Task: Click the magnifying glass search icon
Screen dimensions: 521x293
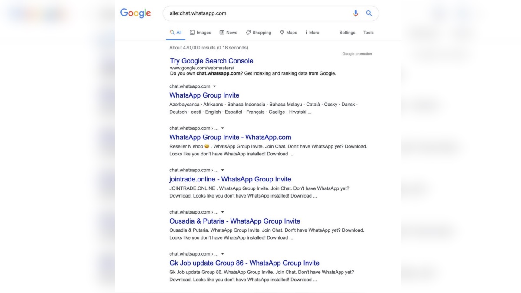Action: (369, 13)
